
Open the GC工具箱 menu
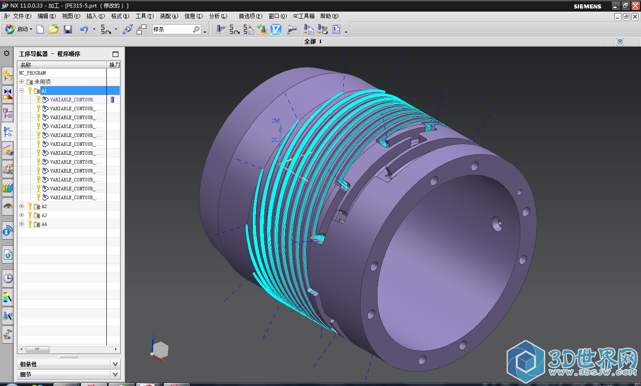click(x=304, y=16)
